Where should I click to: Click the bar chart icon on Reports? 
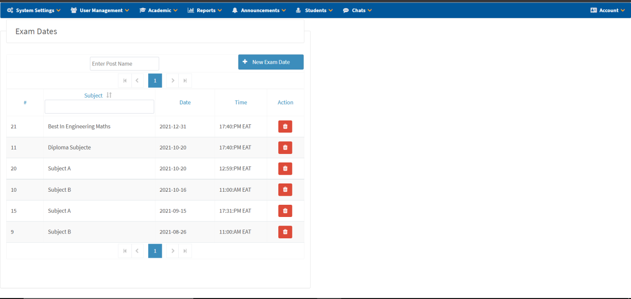click(x=190, y=10)
